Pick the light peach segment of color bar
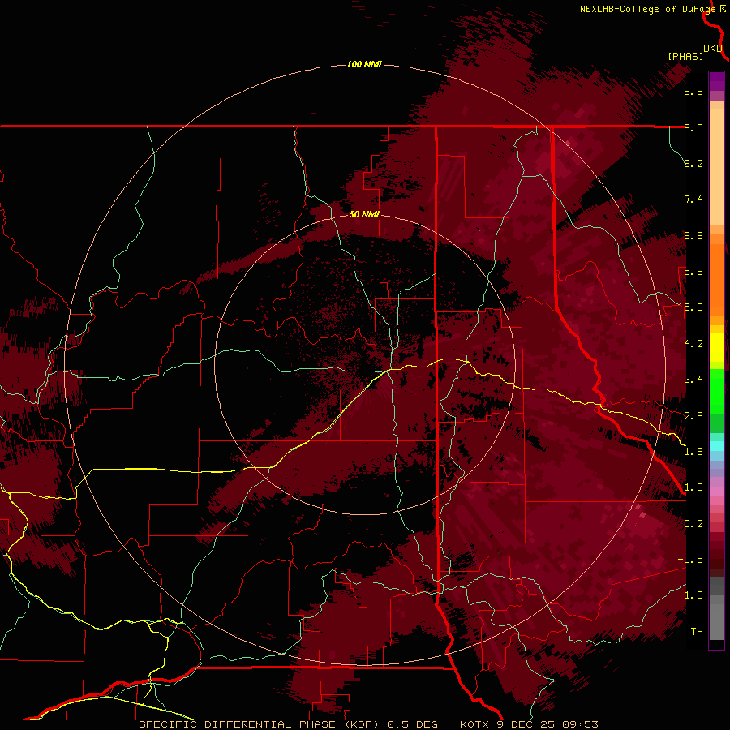Image resolution: width=730 pixels, height=730 pixels. click(716, 168)
